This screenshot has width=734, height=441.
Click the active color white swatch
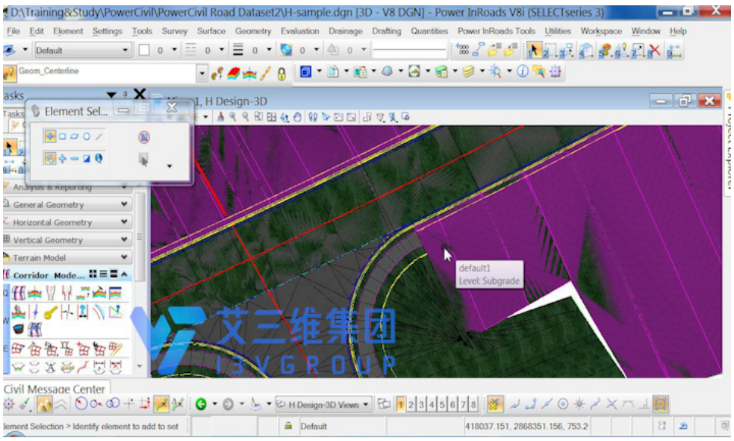click(144, 50)
